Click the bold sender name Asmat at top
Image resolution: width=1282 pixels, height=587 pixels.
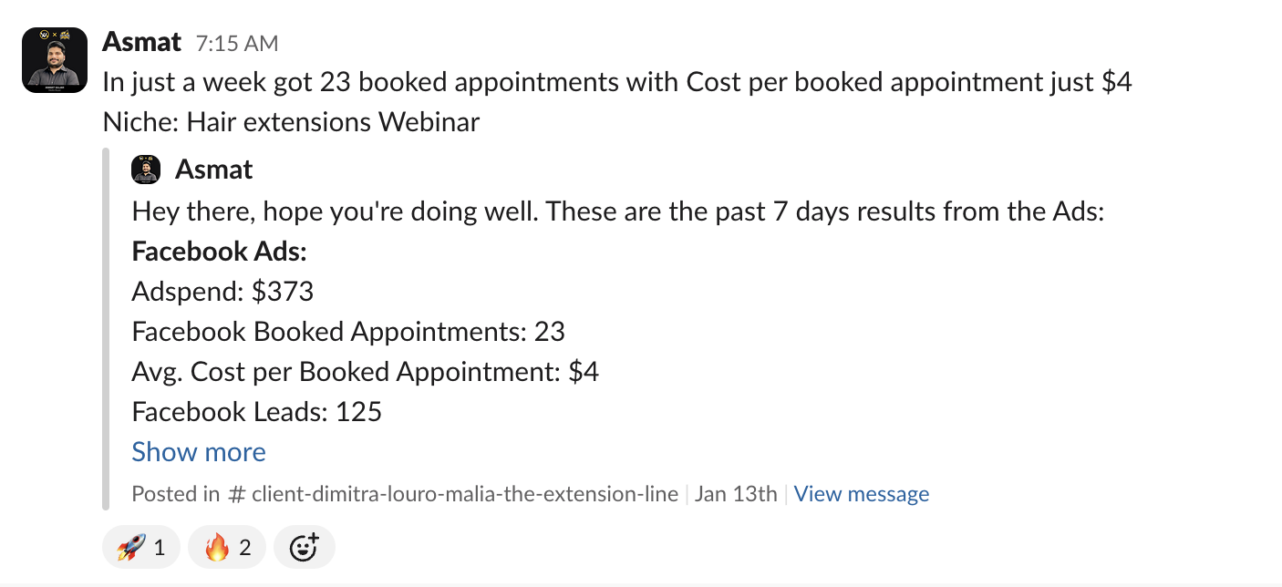(143, 42)
